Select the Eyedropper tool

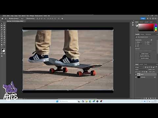point(2,30)
